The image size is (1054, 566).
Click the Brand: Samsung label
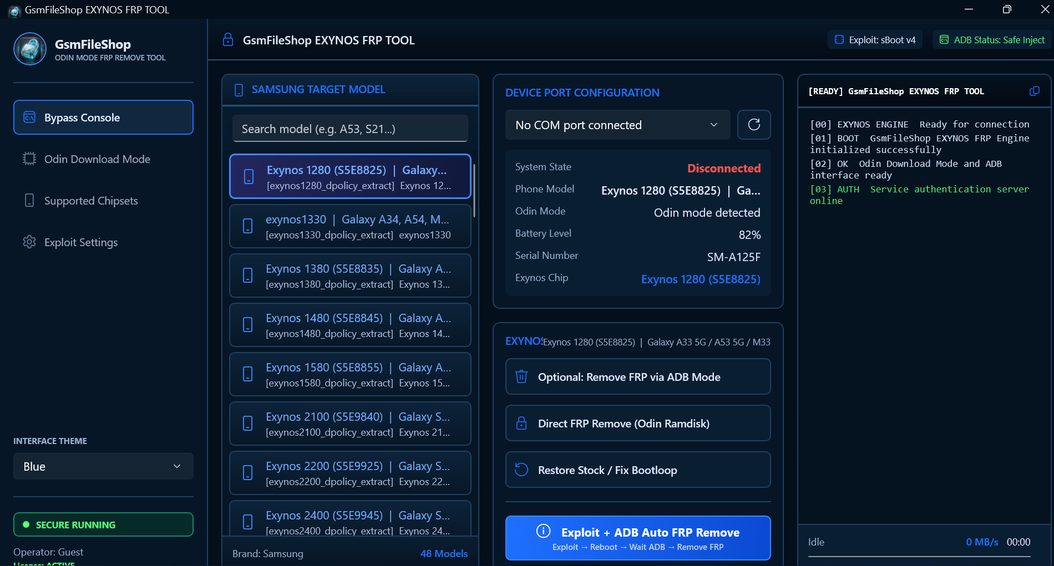click(268, 553)
